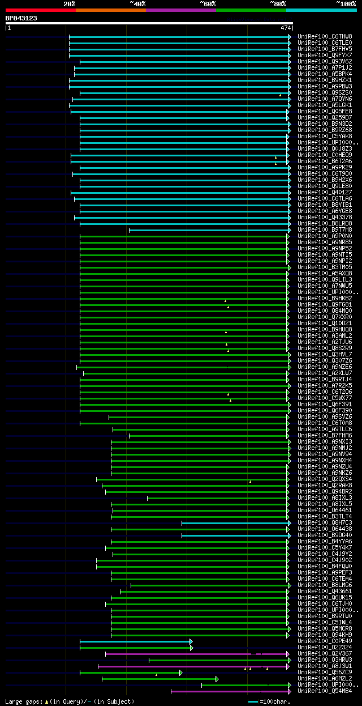Click the UniRef100_Q9LE80 label
This screenshot has height=706, width=362.
(325, 186)
